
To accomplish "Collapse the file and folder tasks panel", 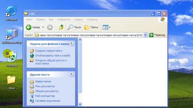I will coord(71,43).
